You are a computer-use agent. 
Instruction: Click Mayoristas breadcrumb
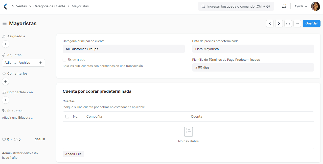[80, 6]
